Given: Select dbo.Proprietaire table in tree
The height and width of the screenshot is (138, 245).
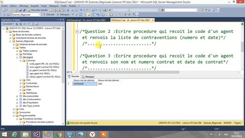Looking at the screenshot, I should pos(30,103).
